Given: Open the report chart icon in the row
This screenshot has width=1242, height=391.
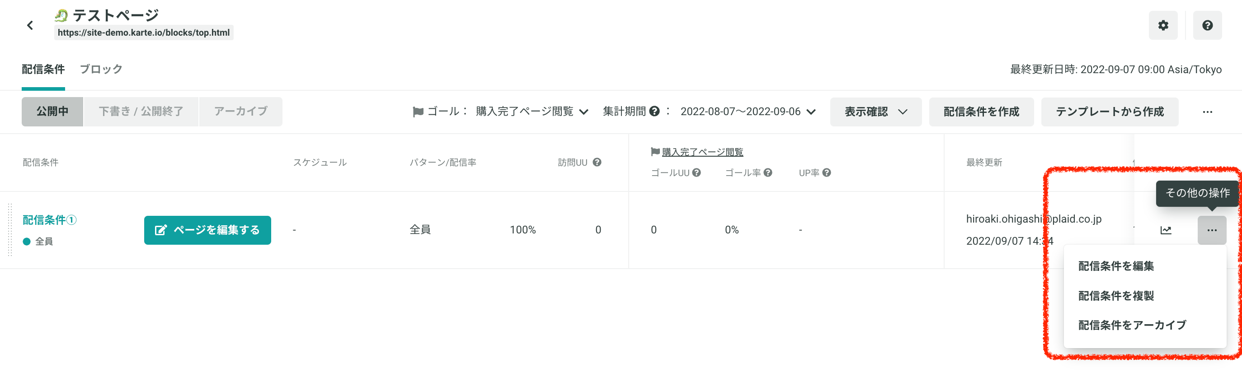Looking at the screenshot, I should pyautogui.click(x=1165, y=230).
